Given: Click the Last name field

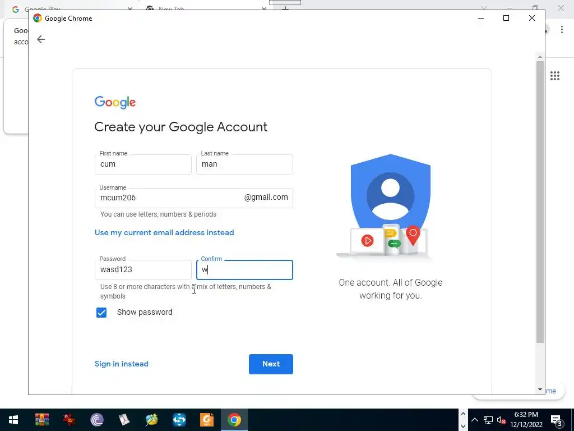Looking at the screenshot, I should tap(244, 164).
